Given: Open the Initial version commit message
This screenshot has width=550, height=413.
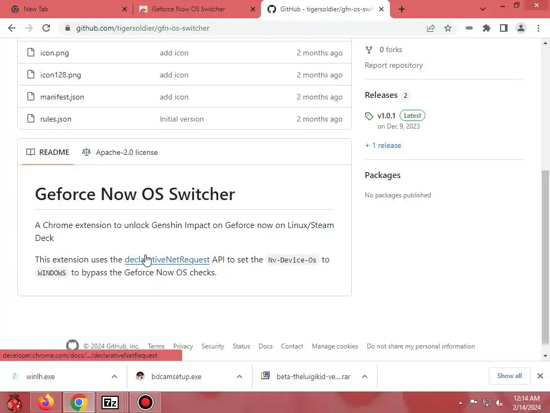Looking at the screenshot, I should (x=182, y=119).
